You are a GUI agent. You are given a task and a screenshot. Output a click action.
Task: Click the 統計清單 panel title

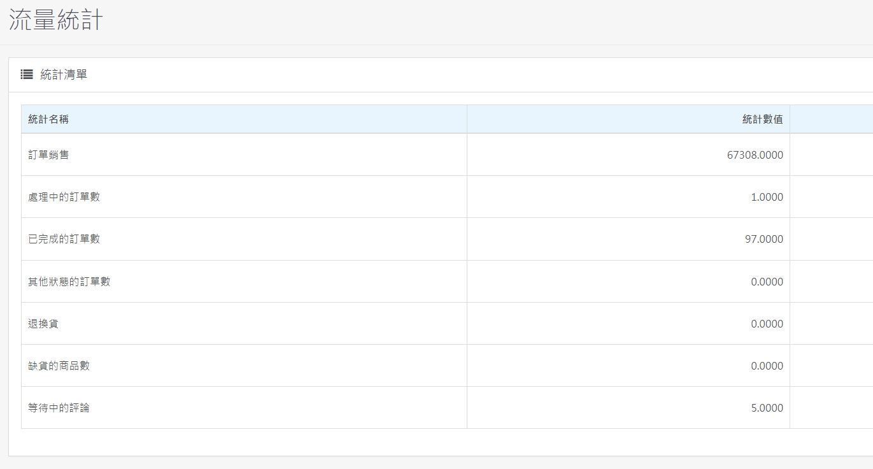[64, 75]
